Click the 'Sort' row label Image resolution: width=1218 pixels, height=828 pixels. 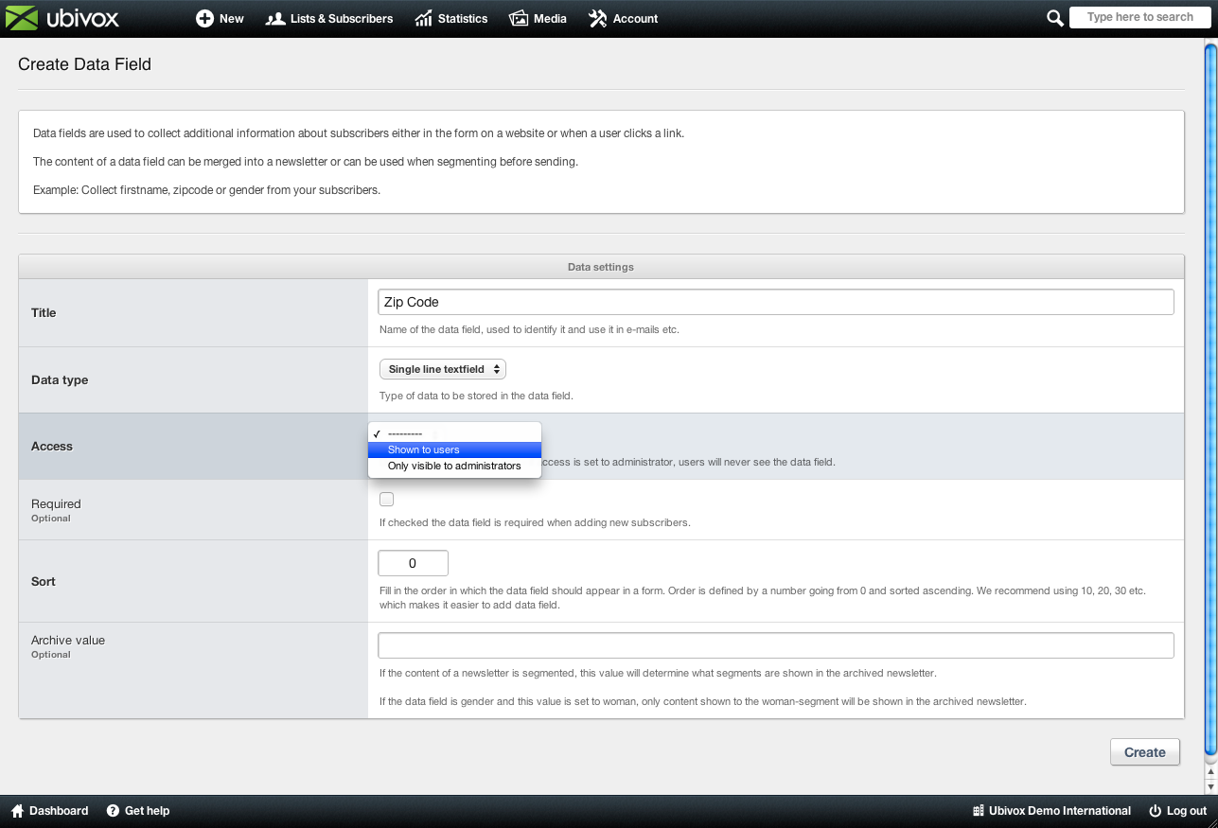pyautogui.click(x=44, y=581)
